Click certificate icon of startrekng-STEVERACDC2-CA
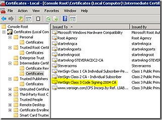The image size is (162, 120). point(55,60)
